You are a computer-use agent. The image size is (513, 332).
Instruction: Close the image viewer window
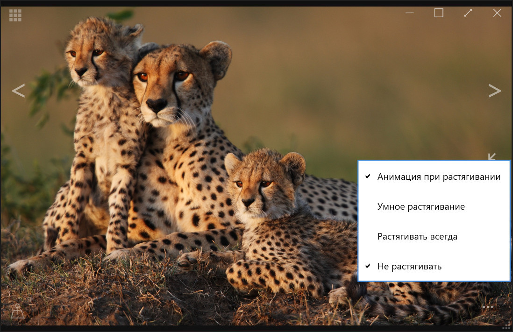pos(497,13)
